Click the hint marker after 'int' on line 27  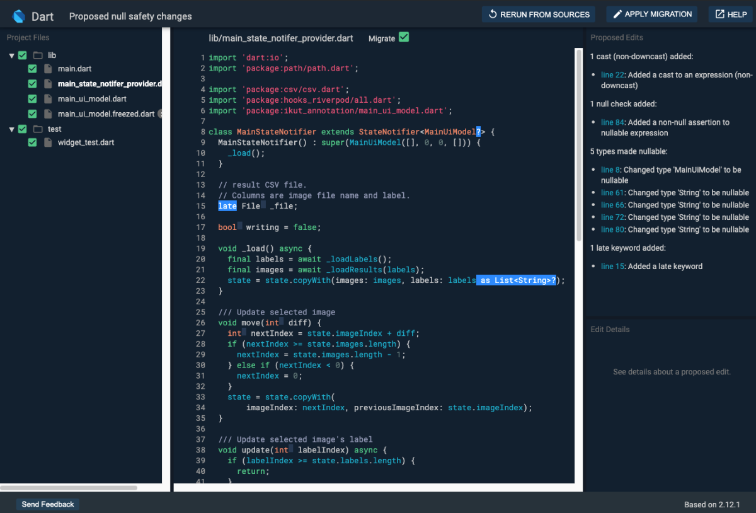pos(244,333)
